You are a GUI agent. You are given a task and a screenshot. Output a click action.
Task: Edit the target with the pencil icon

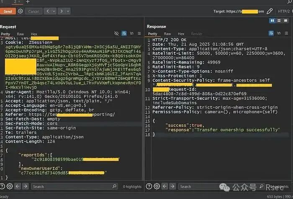point(270,11)
